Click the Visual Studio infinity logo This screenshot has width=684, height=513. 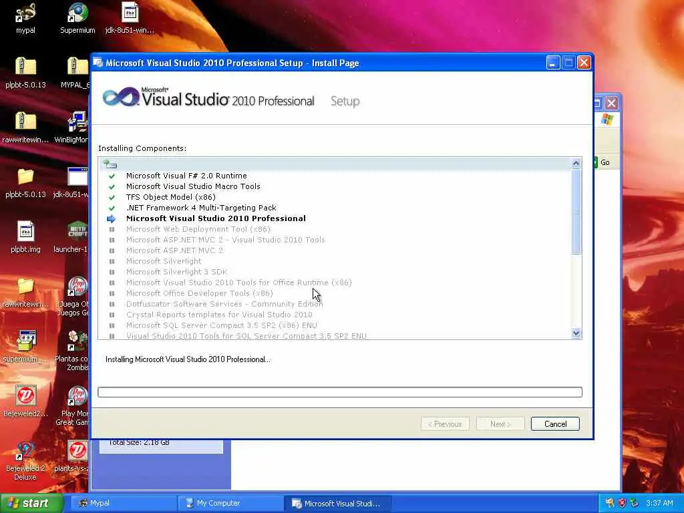[x=121, y=97]
